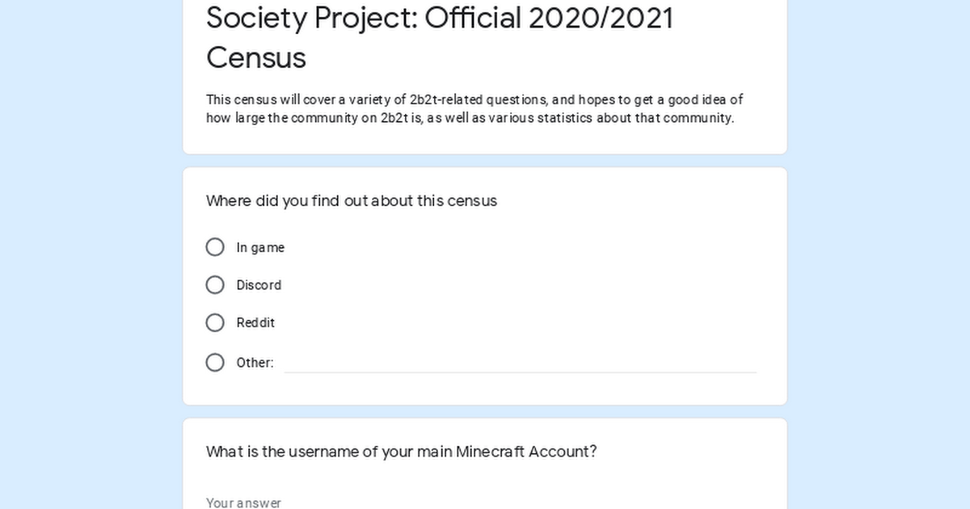Viewport: 970px width, 509px height.
Task: Select the 'Other:' radio button
Action: click(x=215, y=363)
